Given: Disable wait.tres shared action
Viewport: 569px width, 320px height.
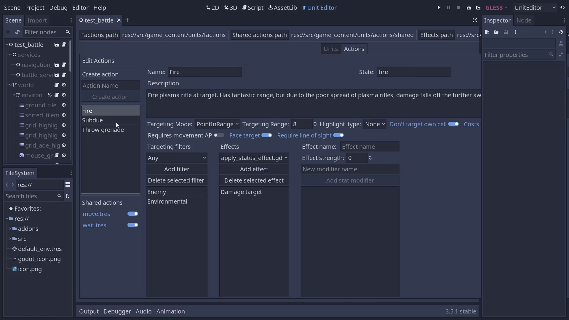Looking at the screenshot, I should (x=133, y=225).
